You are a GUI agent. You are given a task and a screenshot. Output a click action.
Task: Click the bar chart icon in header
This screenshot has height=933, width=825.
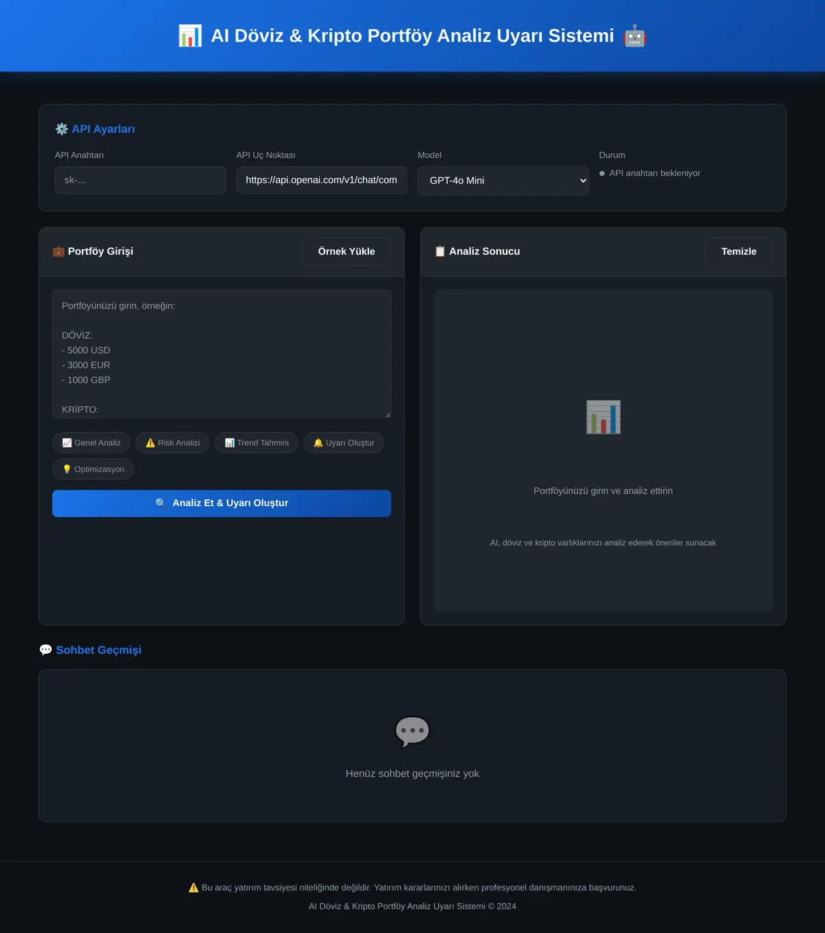[190, 36]
